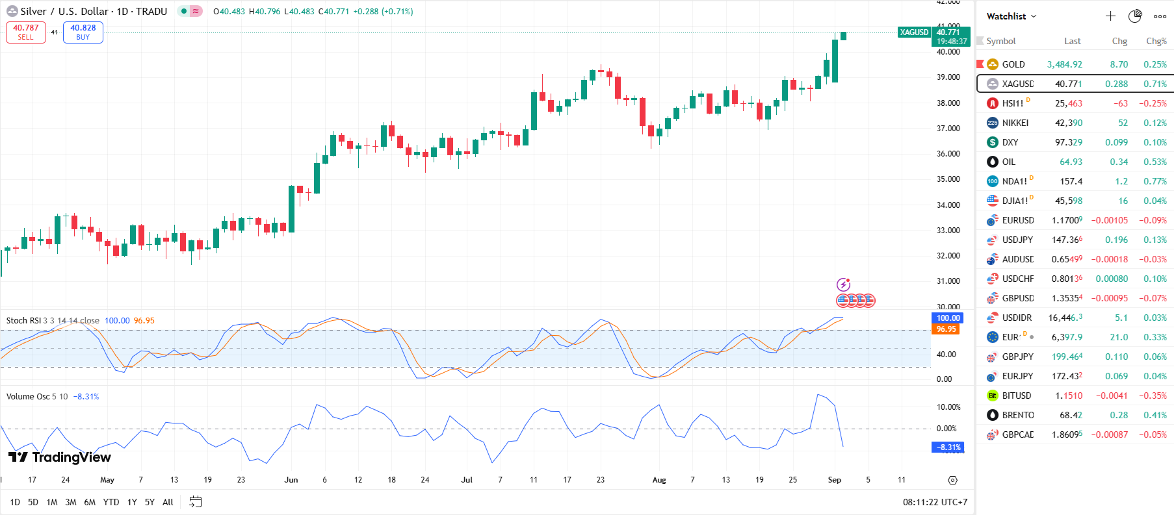
Task: Click the 40.787 SELL button
Action: pyautogui.click(x=26, y=32)
